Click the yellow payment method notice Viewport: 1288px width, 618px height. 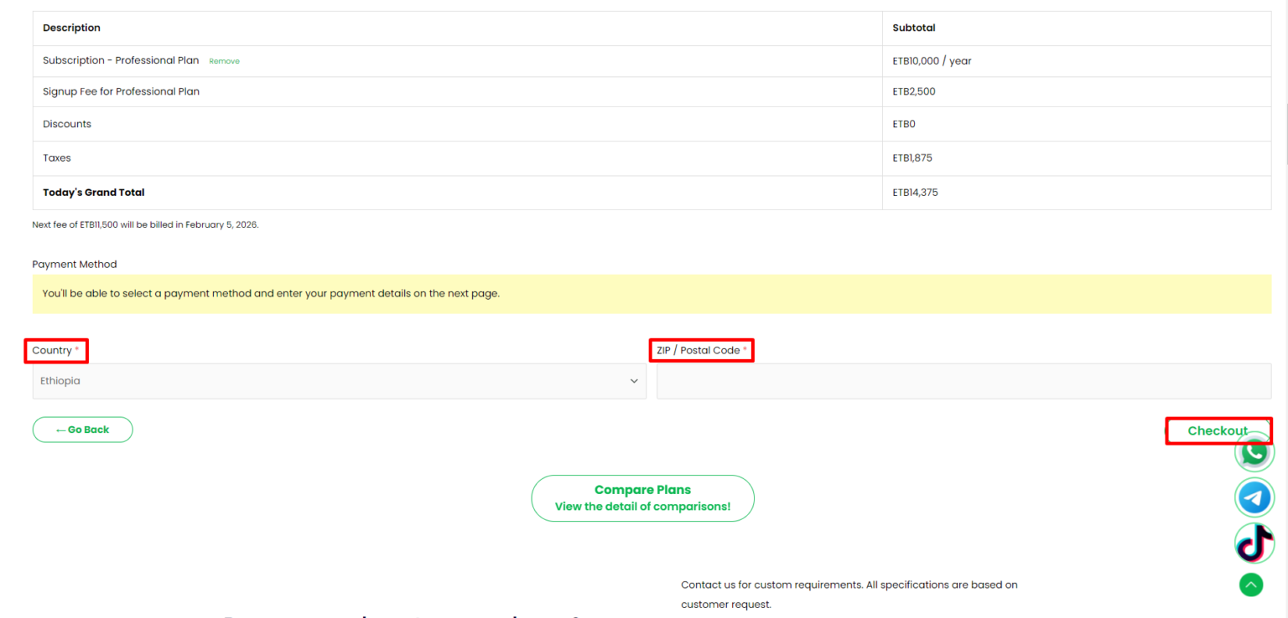pyautogui.click(x=652, y=294)
